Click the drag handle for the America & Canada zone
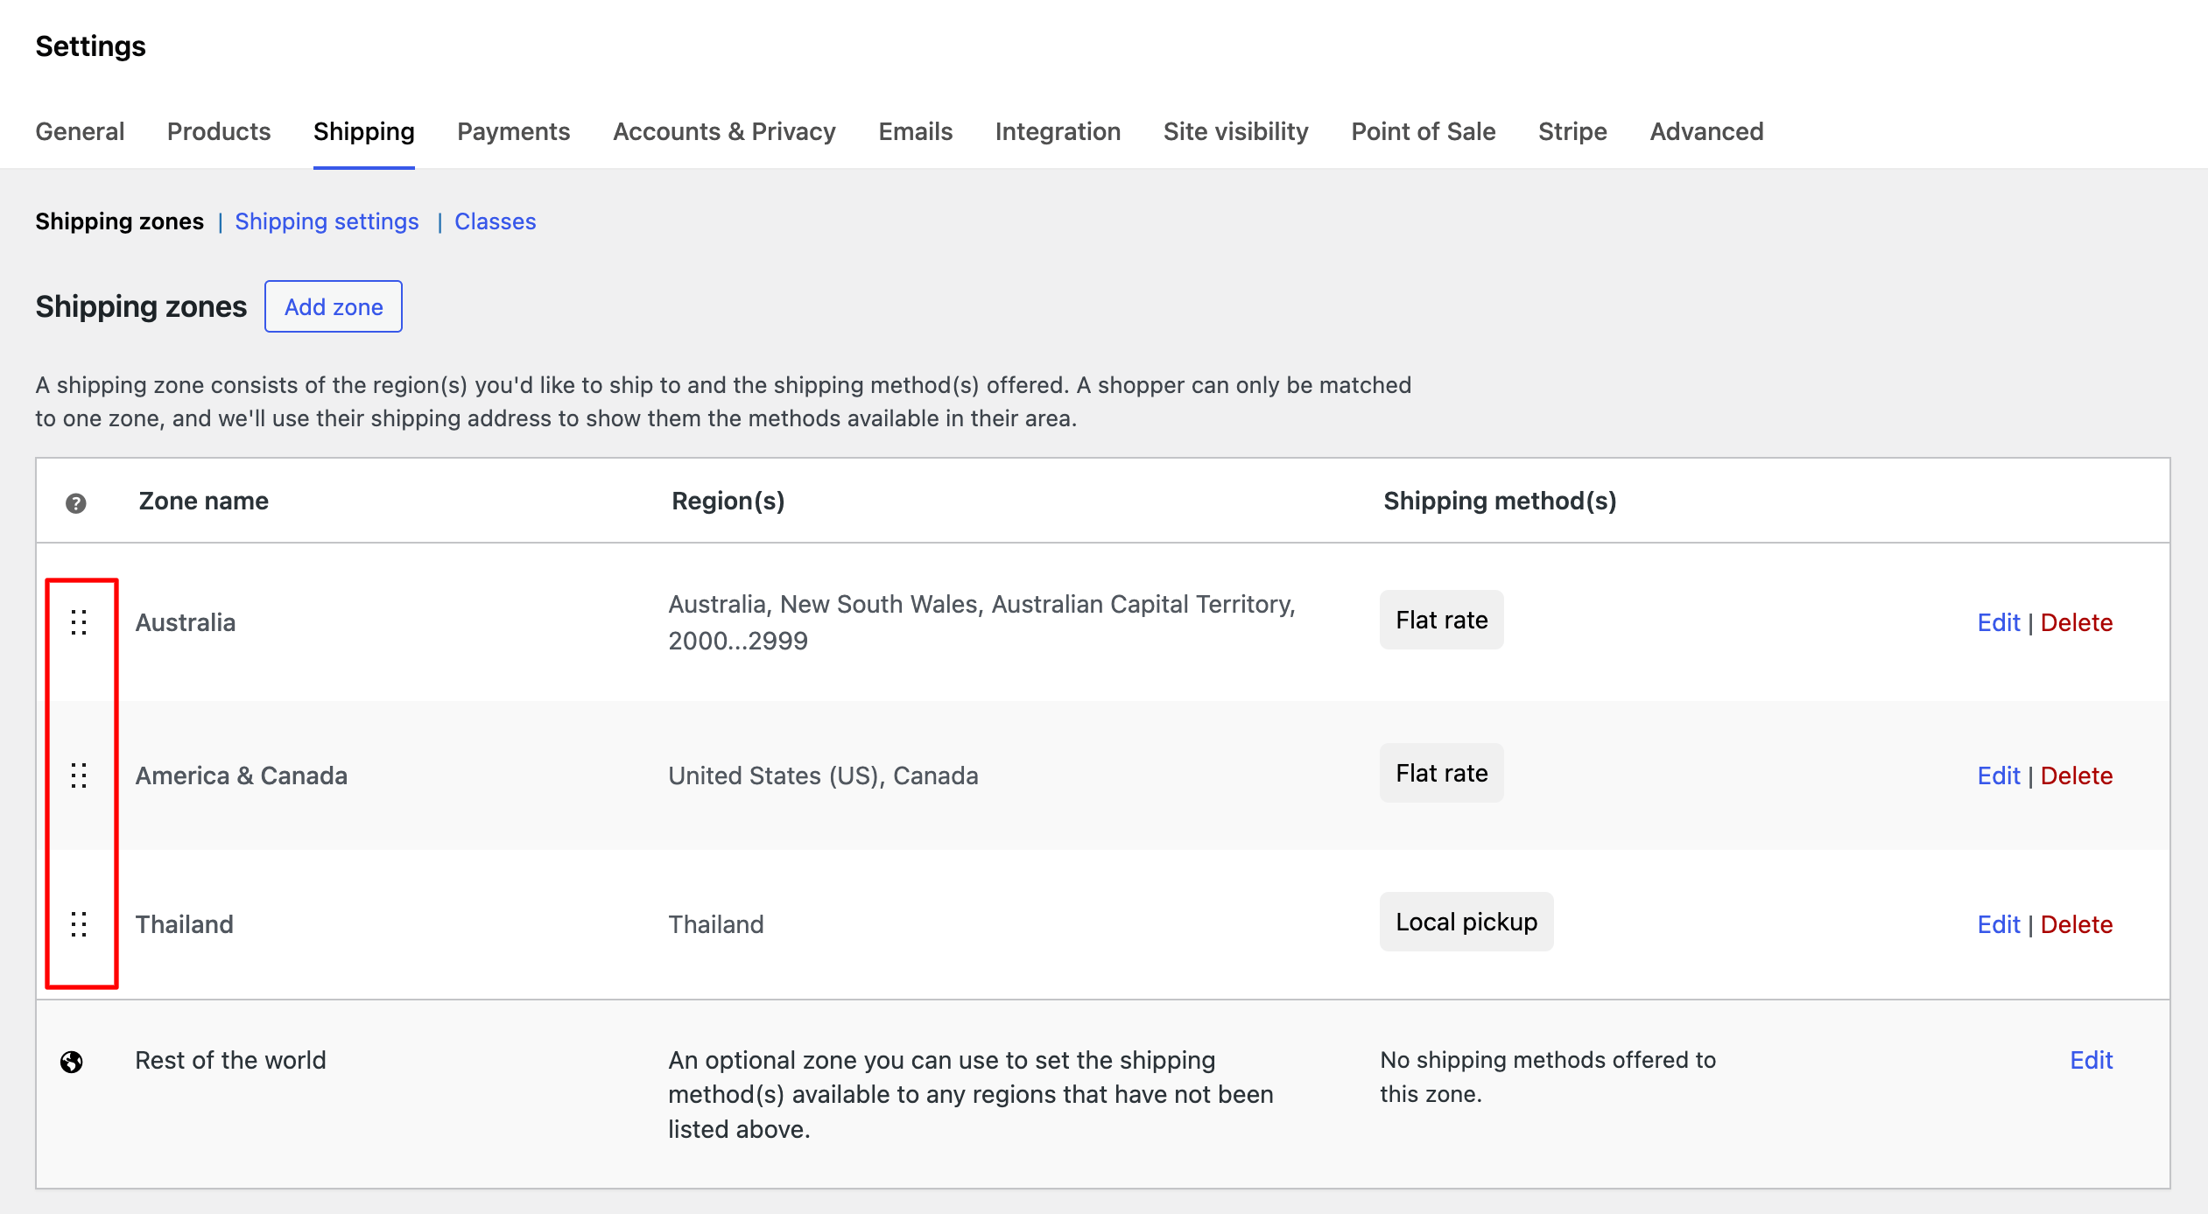Image resolution: width=2208 pixels, height=1214 pixels. pyautogui.click(x=79, y=775)
